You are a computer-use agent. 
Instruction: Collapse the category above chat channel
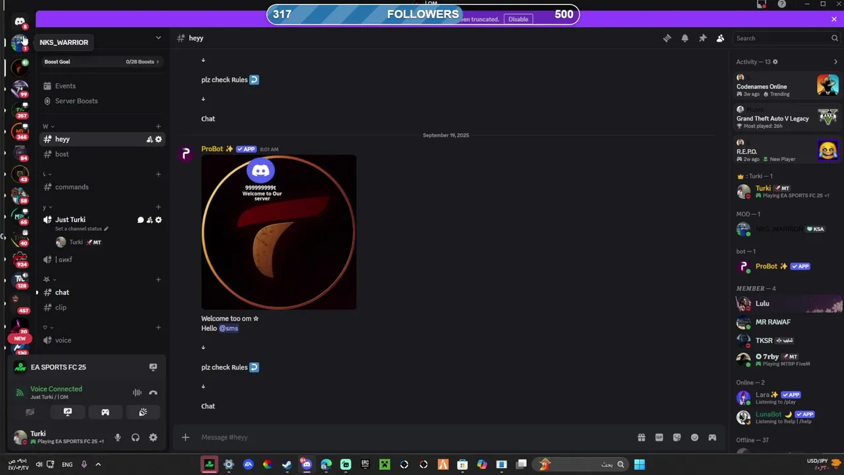(x=48, y=280)
